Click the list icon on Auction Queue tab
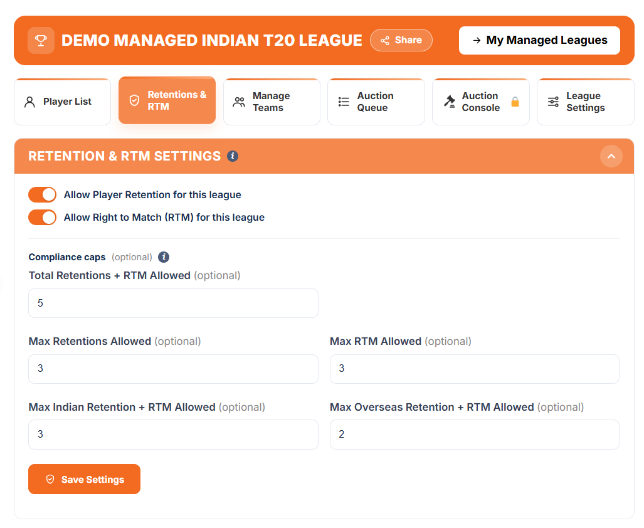The width and height of the screenshot is (644, 528). click(344, 102)
